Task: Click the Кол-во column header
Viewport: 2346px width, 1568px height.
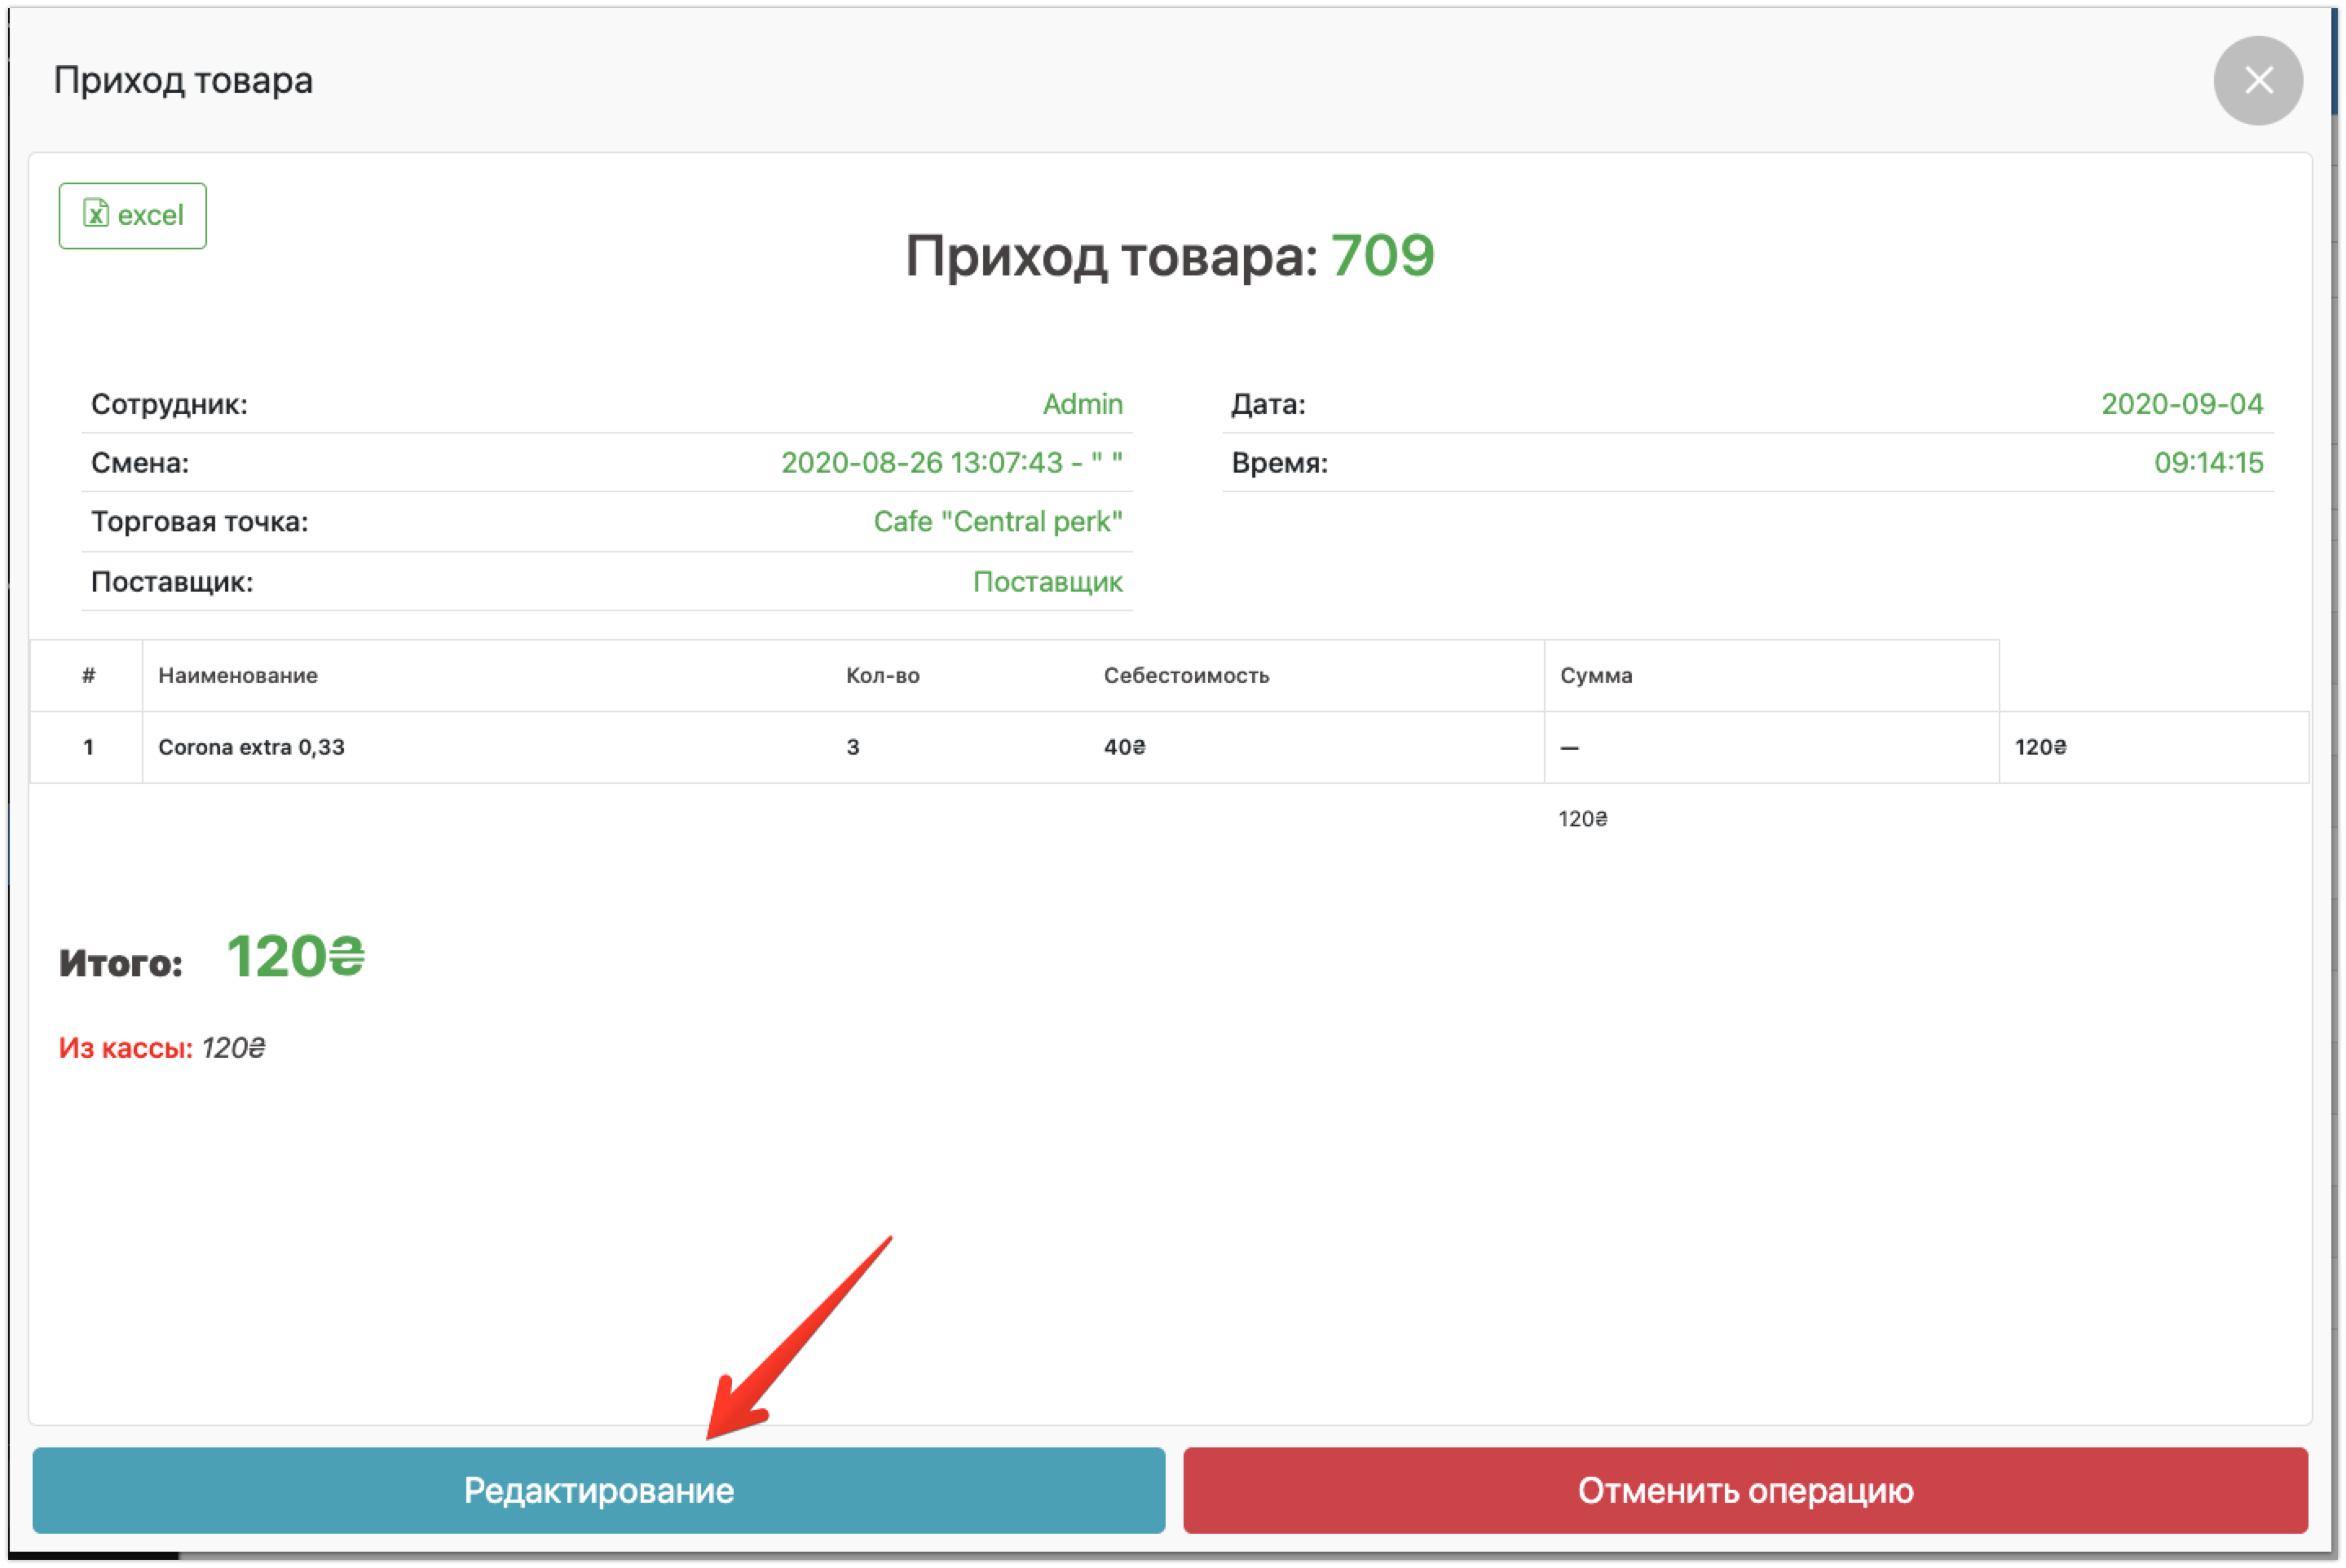Action: coord(882,676)
